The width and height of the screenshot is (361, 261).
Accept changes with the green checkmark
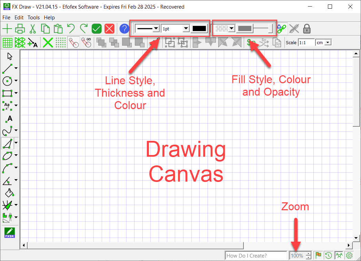[97, 29]
